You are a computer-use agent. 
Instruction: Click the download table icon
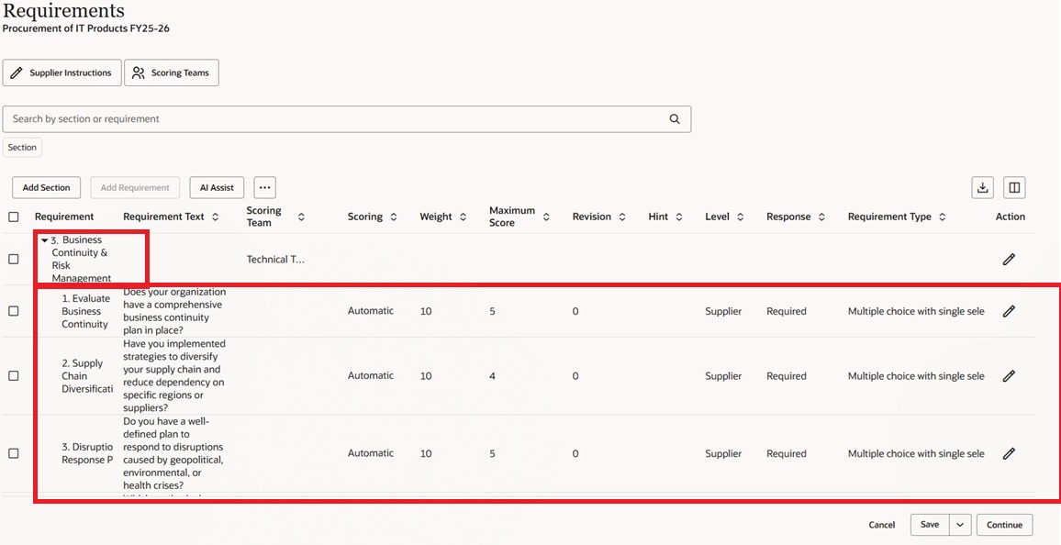(x=982, y=187)
